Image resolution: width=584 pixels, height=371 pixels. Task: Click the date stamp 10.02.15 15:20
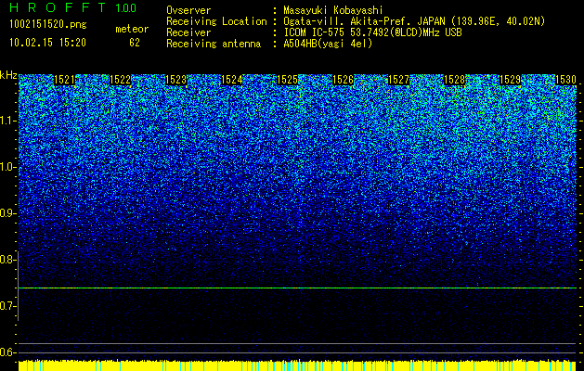click(x=48, y=43)
